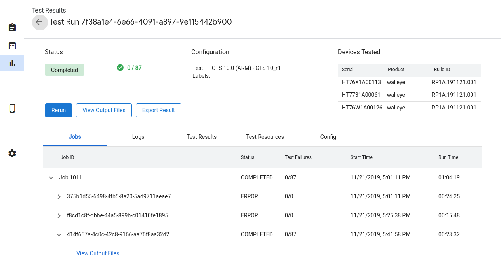This screenshot has height=268, width=501.
Task: Click the green check status icon
Action: (120, 68)
